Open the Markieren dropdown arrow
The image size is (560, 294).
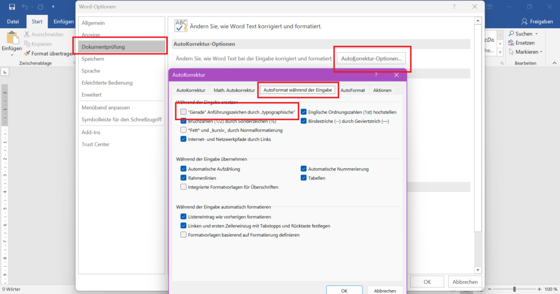541,52
